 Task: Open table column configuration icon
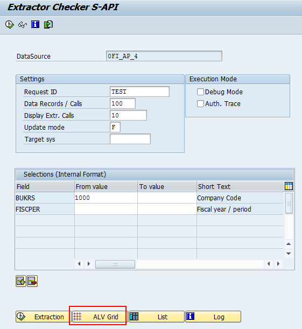click(x=289, y=186)
